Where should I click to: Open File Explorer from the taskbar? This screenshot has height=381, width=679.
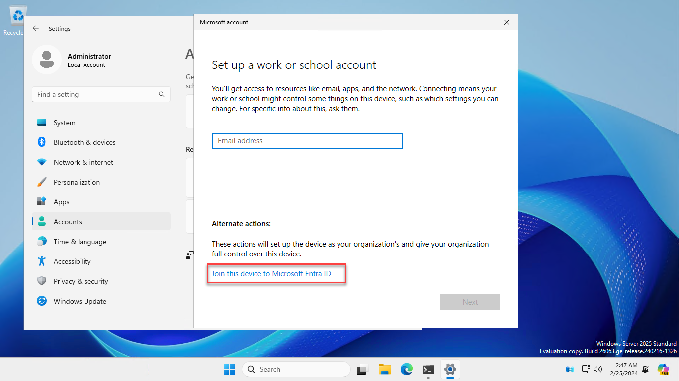tap(384, 369)
